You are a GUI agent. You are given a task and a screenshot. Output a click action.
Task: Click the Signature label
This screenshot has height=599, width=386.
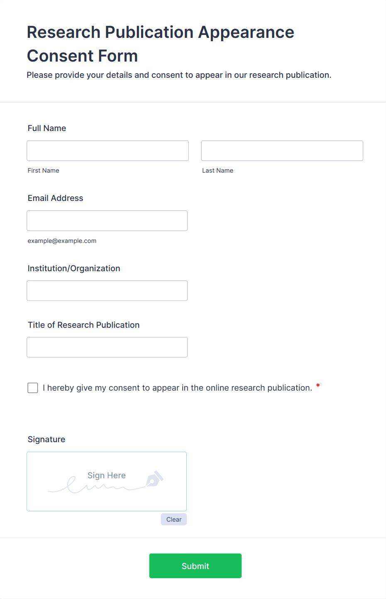pos(46,439)
